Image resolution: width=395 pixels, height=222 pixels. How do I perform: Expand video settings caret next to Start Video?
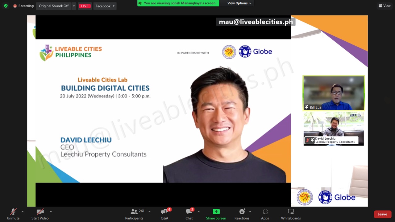pyautogui.click(x=51, y=212)
